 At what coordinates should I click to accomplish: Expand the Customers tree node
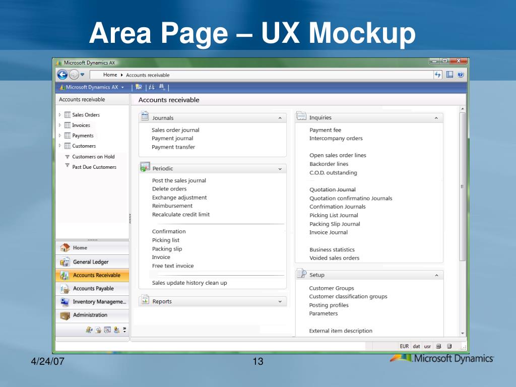click(x=60, y=146)
